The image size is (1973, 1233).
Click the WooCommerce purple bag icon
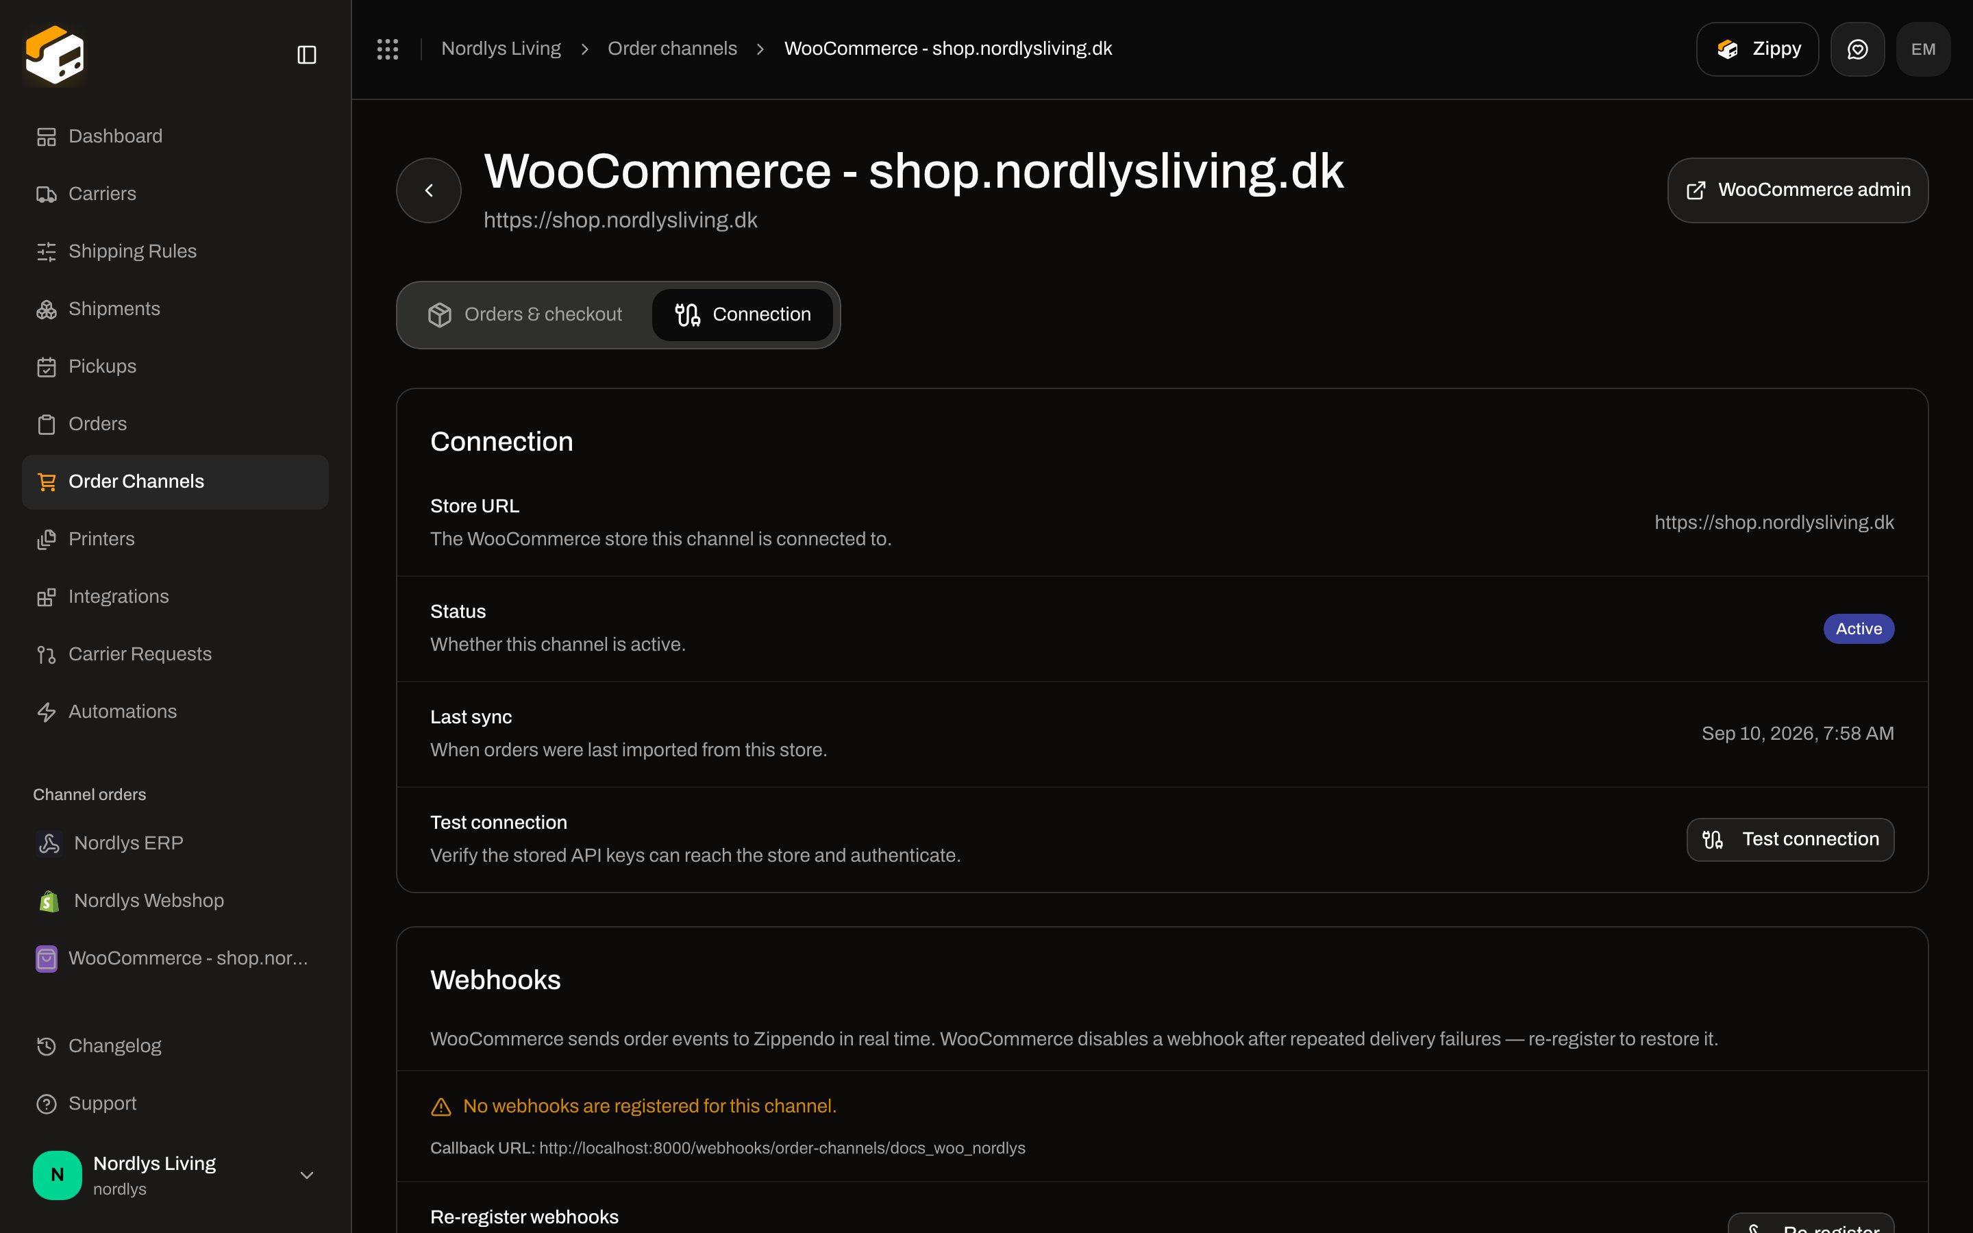coord(47,959)
